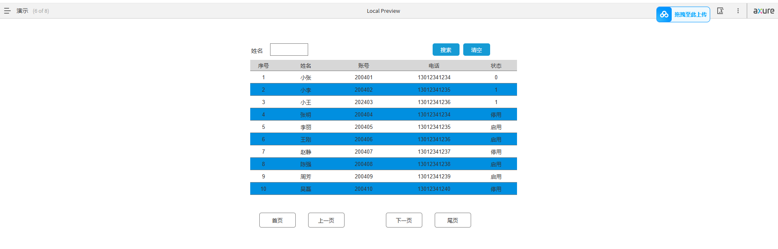The width and height of the screenshot is (778, 249).
Task: Click account number 200405
Action: (x=364, y=127)
